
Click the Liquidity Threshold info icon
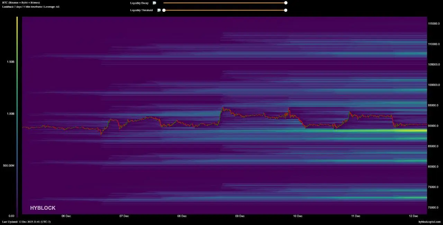click(x=159, y=10)
